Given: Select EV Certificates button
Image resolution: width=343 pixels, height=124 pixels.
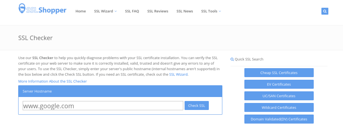Looking at the screenshot, I should 279,84.
